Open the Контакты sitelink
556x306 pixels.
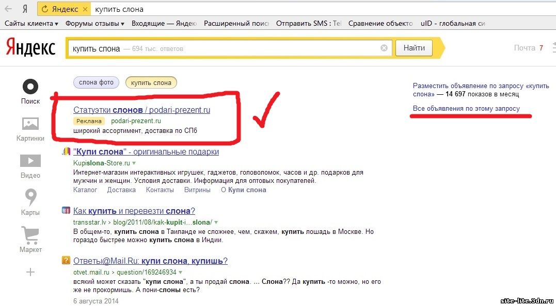tap(160, 190)
